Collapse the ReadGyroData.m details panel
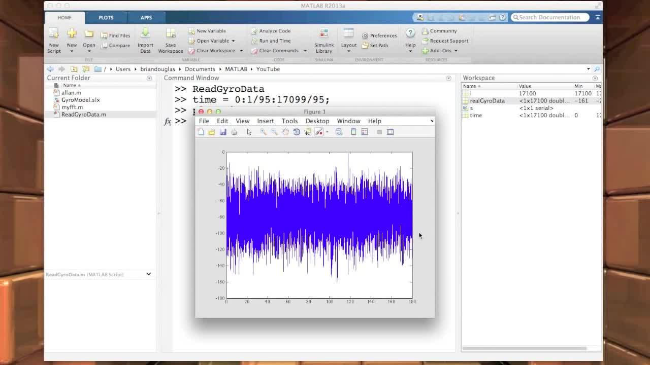Screen dimensions: 650x365 pos(148,274)
